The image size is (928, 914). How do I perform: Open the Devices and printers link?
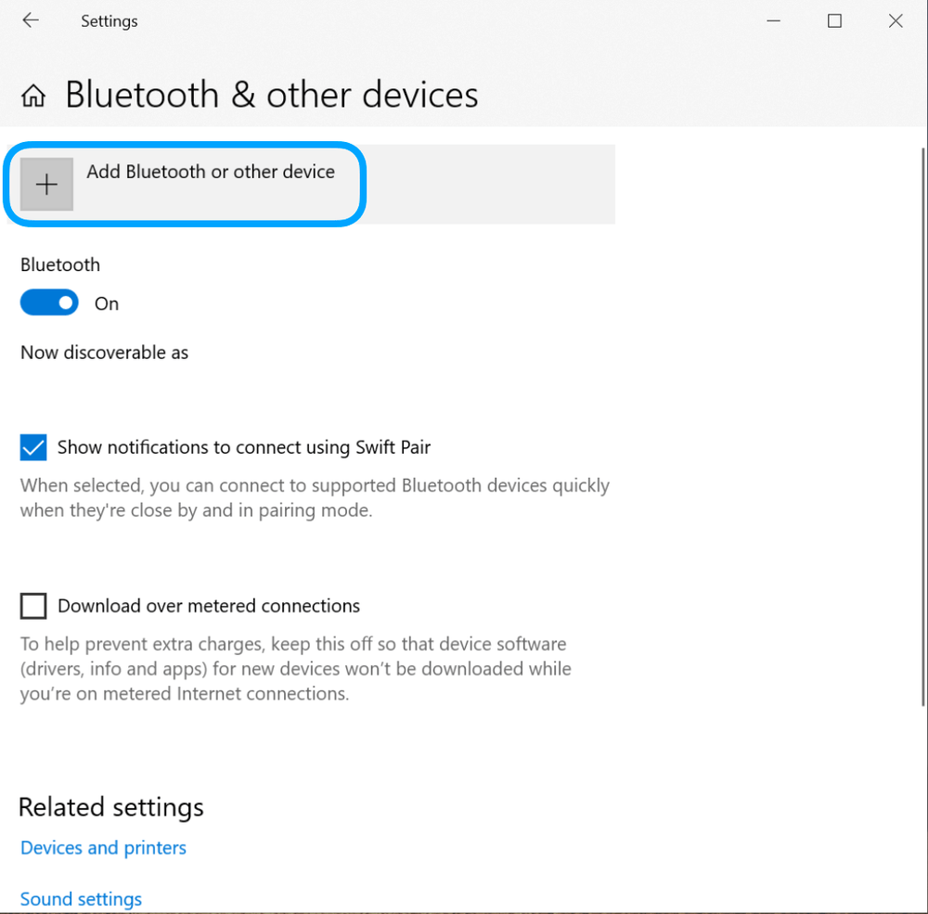(x=103, y=848)
